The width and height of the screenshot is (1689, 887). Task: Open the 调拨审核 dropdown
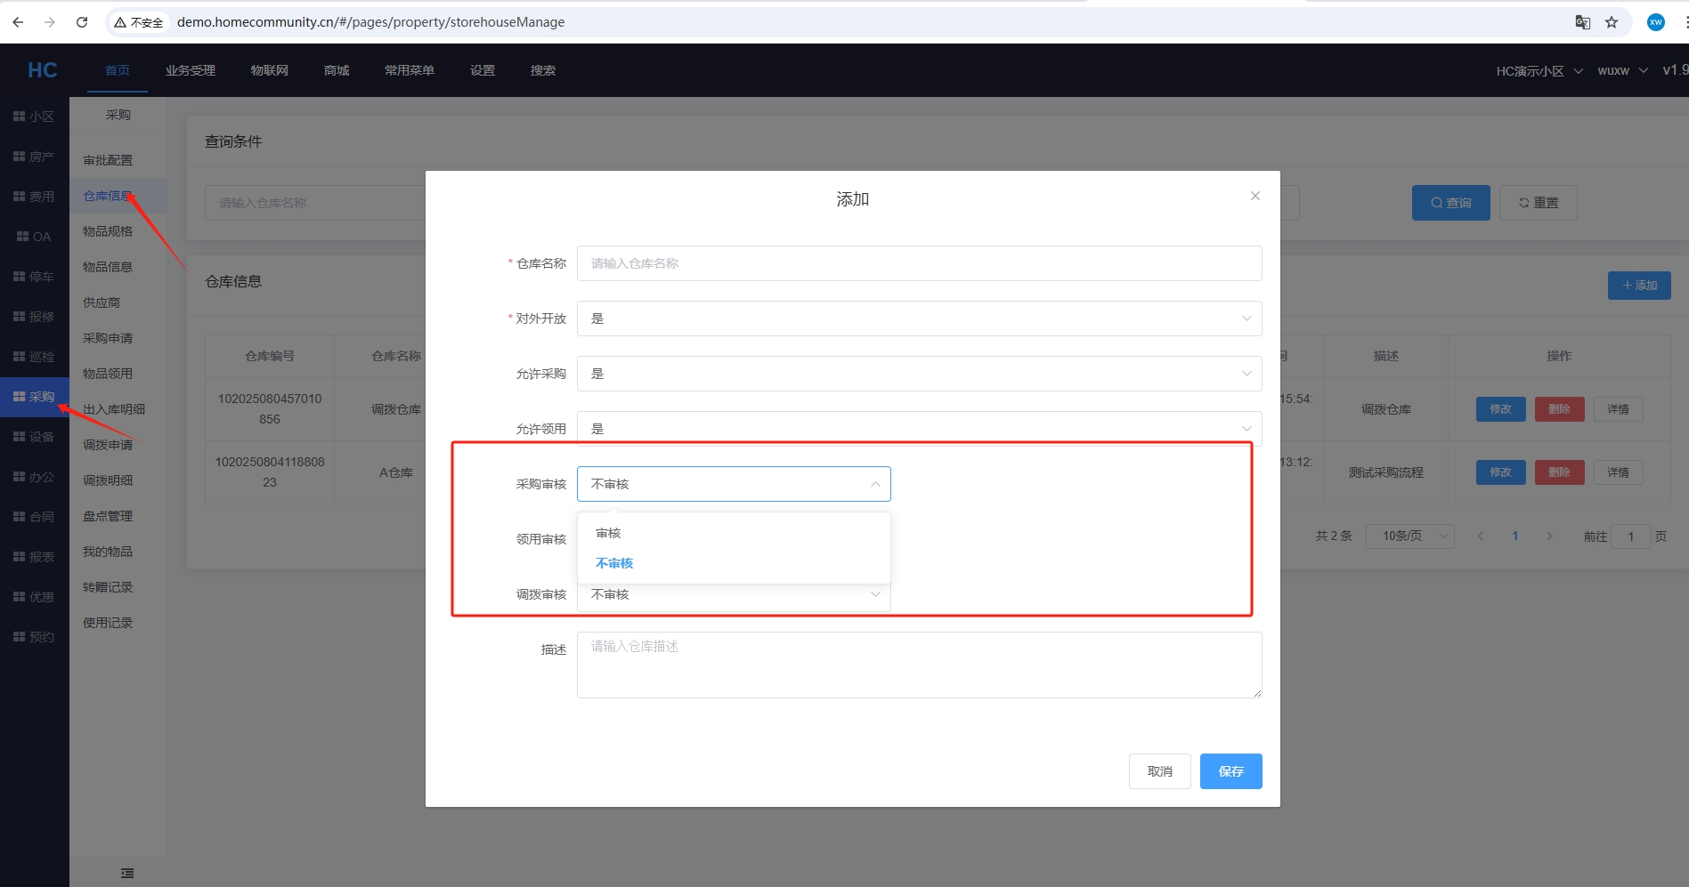(734, 594)
